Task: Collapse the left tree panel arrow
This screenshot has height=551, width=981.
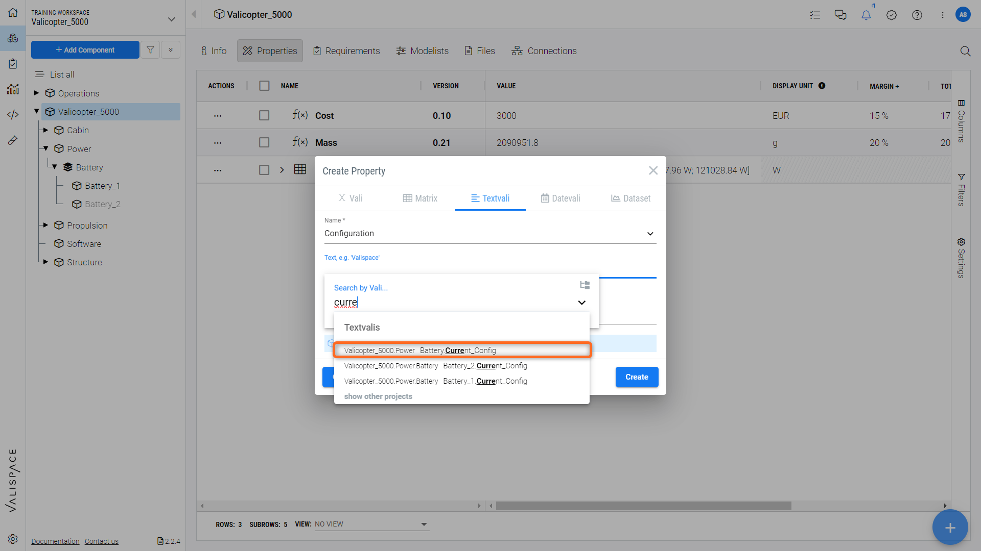Action: click(x=194, y=14)
